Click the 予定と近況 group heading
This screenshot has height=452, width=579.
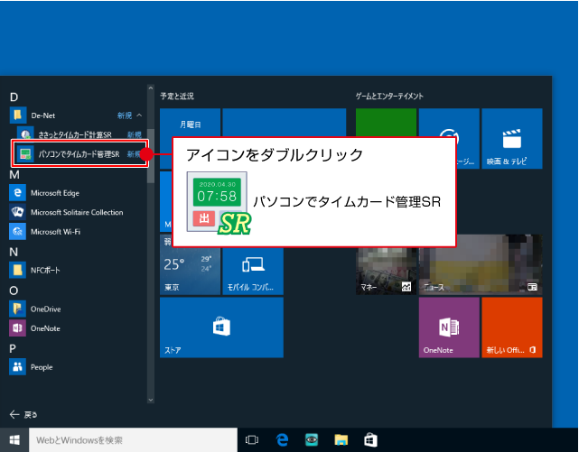[x=177, y=97]
